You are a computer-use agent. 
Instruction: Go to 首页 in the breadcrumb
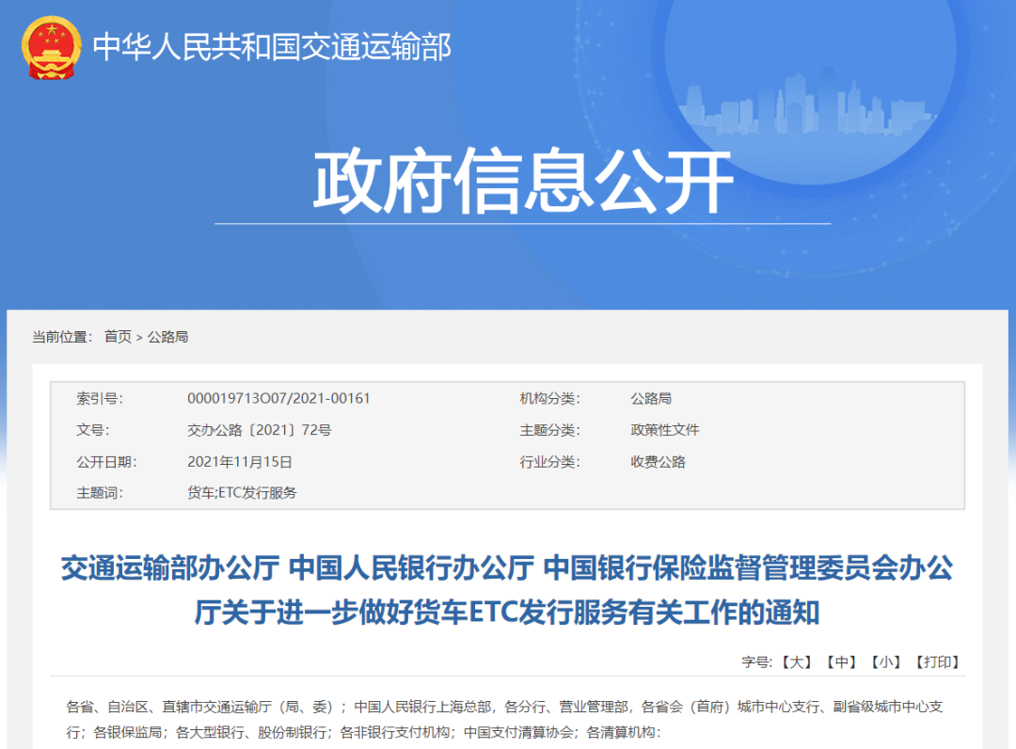(118, 337)
